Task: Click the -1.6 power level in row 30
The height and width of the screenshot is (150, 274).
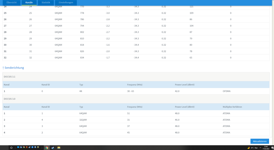Action: pos(108,45)
